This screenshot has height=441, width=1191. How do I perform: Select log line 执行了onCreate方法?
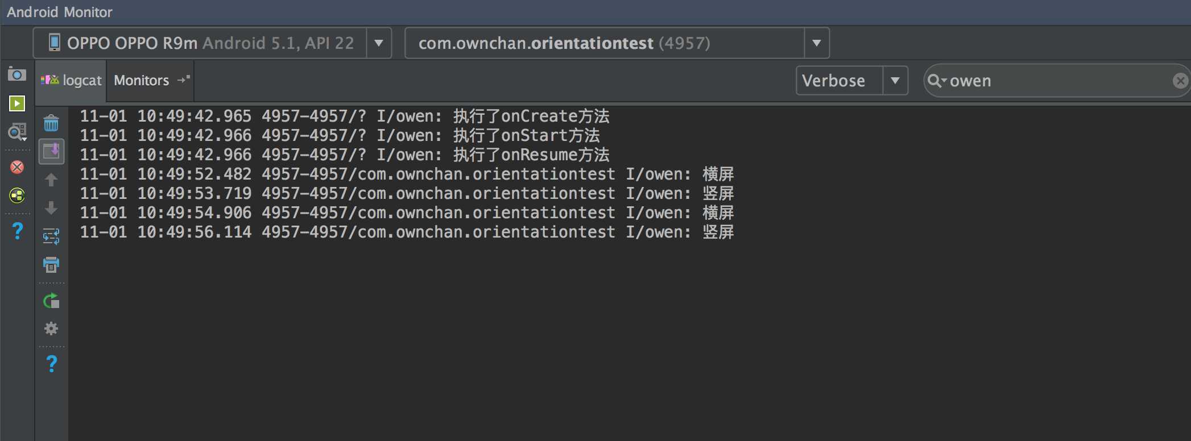tap(345, 116)
